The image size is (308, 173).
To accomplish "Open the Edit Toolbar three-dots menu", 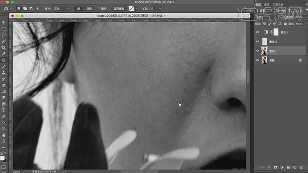I will click(x=3, y=147).
